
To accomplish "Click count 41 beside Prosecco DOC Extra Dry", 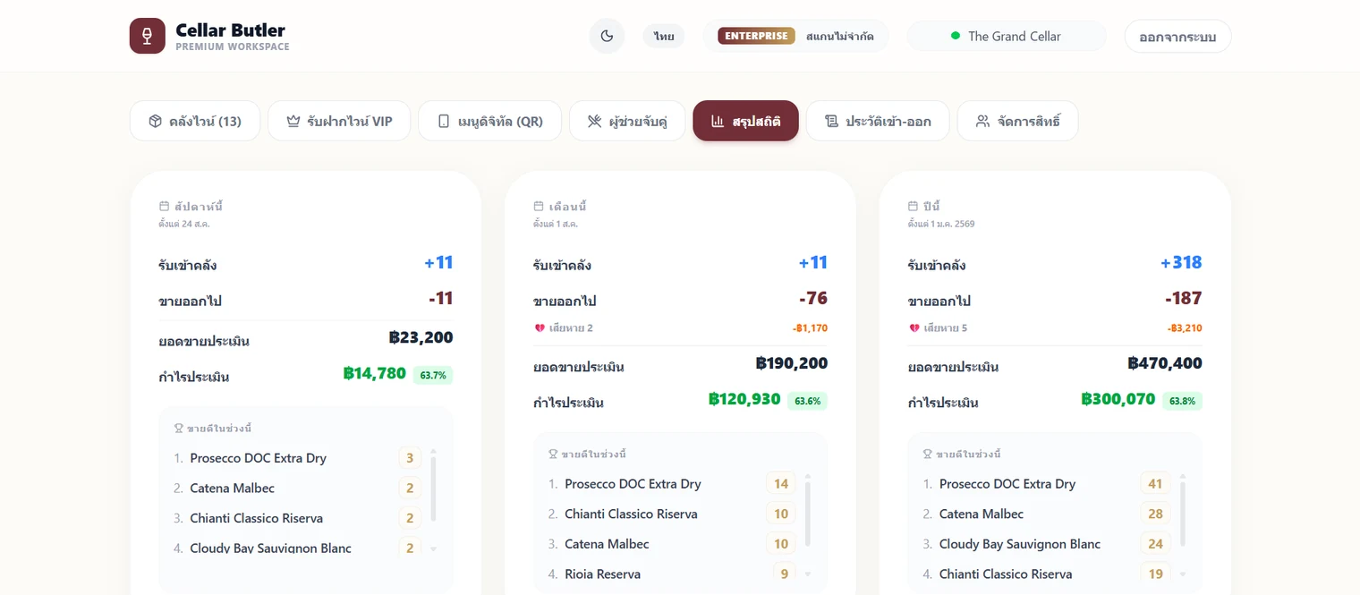I will pyautogui.click(x=1155, y=484).
